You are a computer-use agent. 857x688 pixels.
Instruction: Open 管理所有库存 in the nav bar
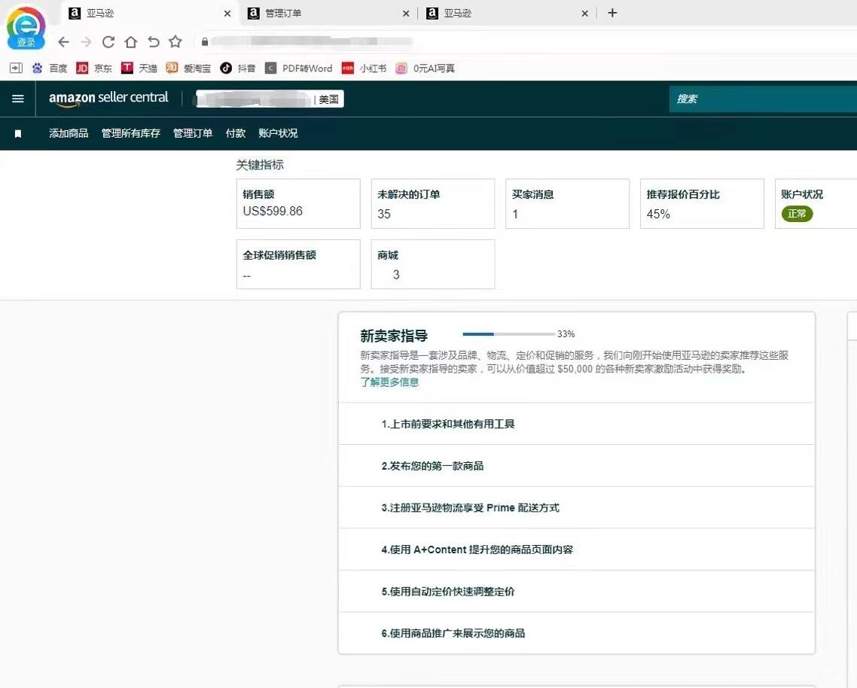click(x=130, y=133)
